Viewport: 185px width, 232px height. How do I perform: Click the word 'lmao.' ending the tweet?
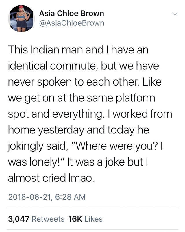81,178
